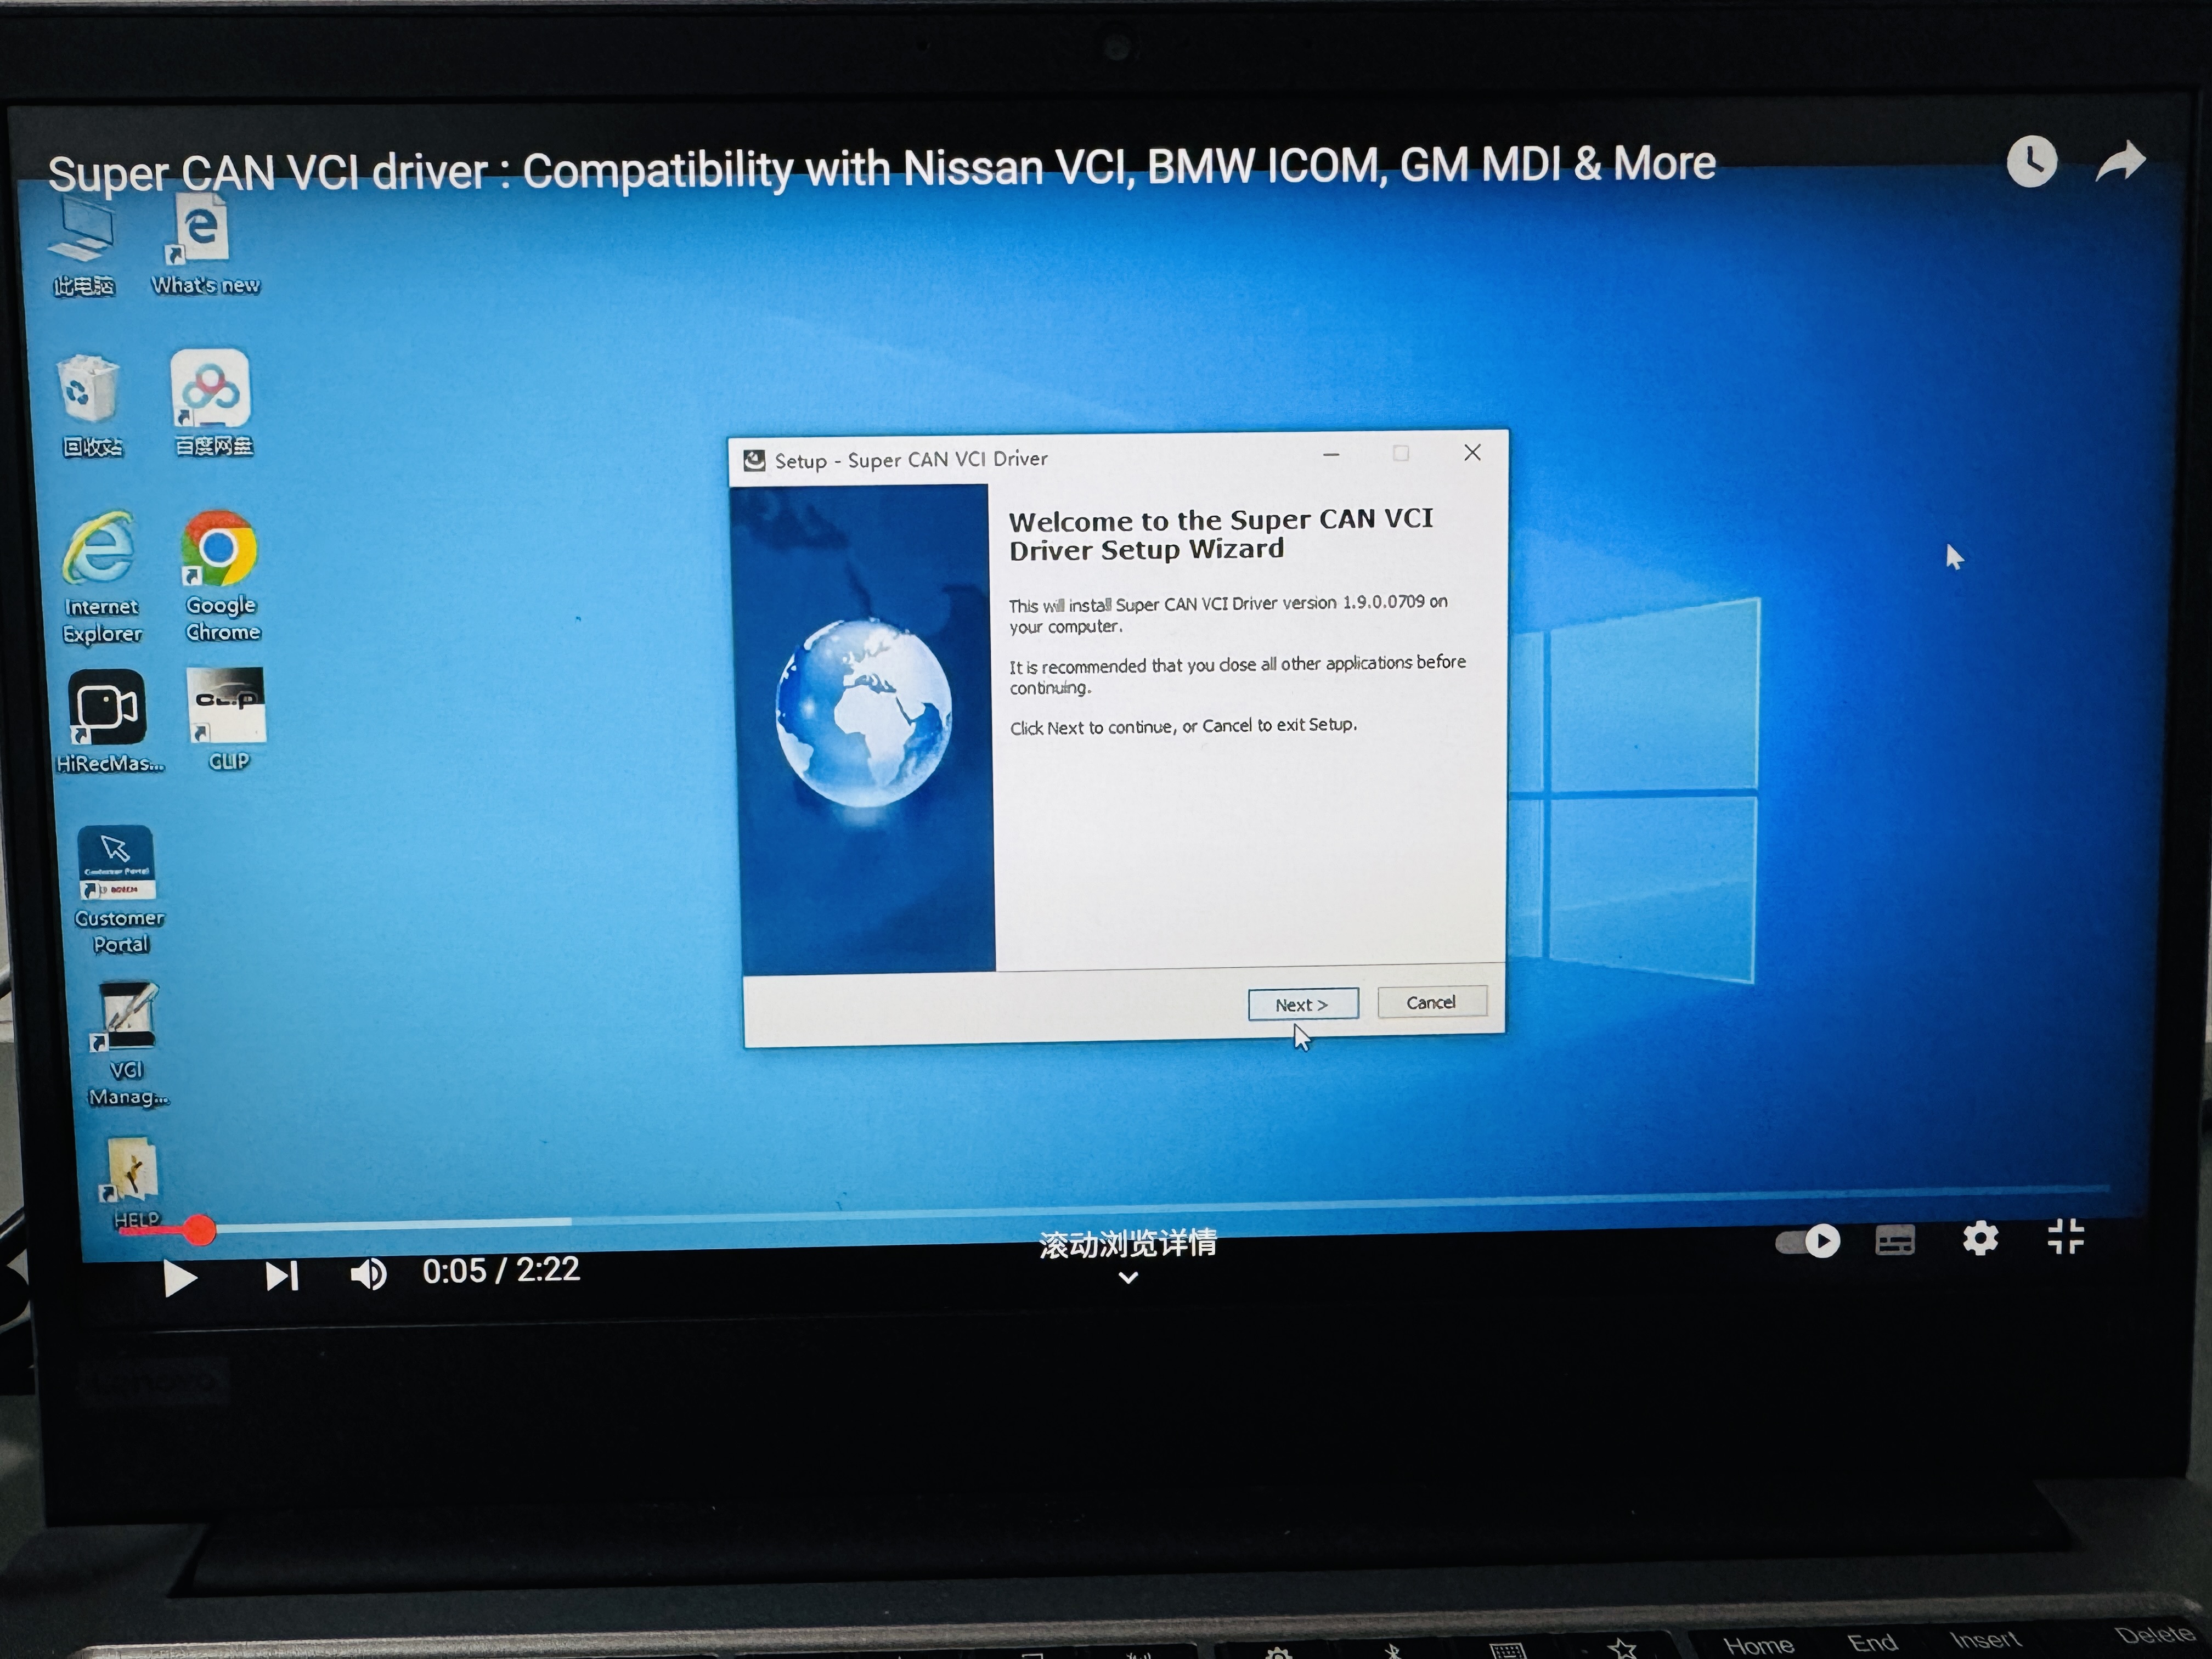Open the recycle bin 回收站 icon
The width and height of the screenshot is (2212, 1659).
tap(91, 406)
